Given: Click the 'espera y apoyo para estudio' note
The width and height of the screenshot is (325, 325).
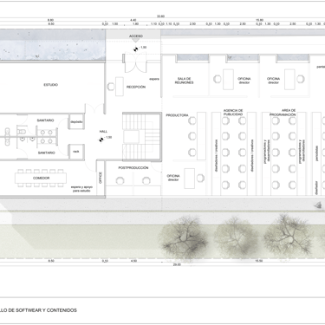Looking at the screenshot, I should coord(81,189).
